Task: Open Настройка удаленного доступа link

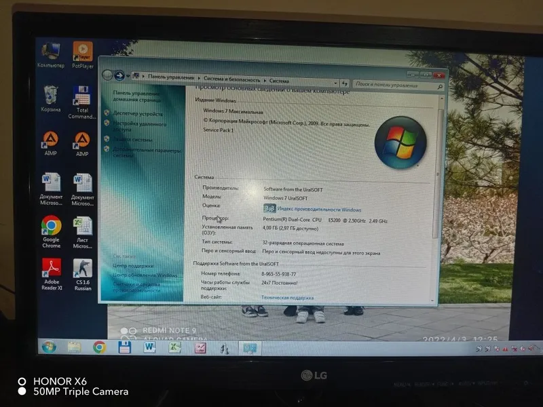Action: pyautogui.click(x=139, y=126)
